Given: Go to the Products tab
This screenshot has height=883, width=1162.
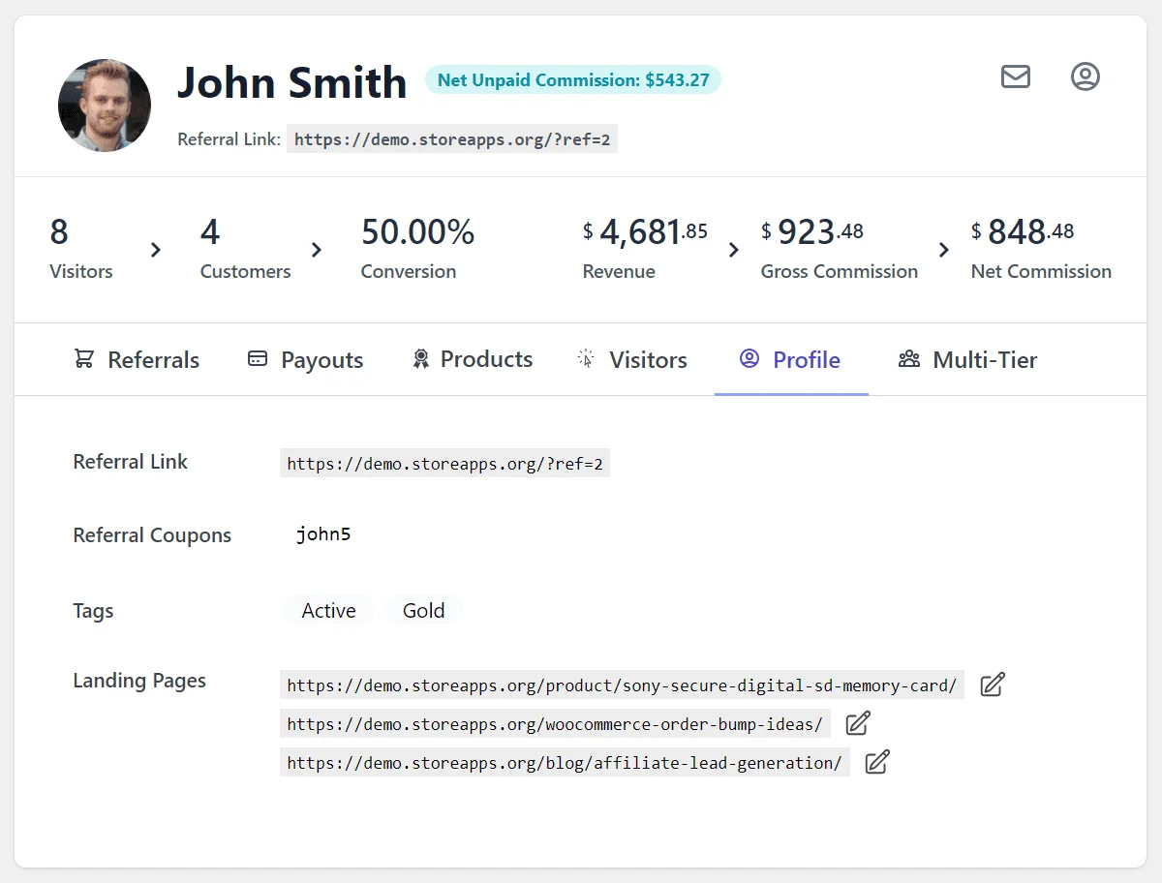Looking at the screenshot, I should [x=473, y=360].
